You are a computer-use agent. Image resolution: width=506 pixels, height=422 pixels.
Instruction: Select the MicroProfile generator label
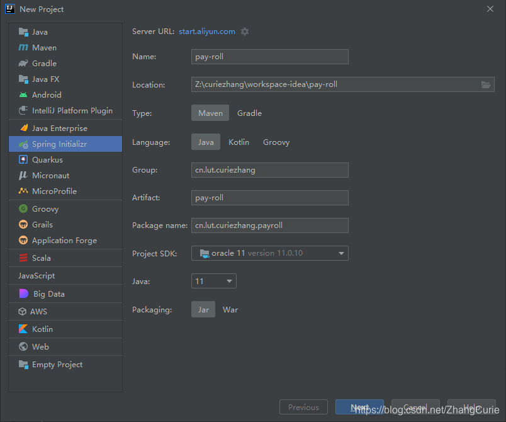[x=54, y=191]
